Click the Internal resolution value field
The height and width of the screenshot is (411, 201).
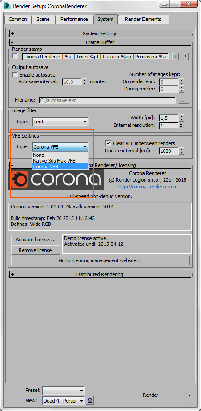coord(169,126)
